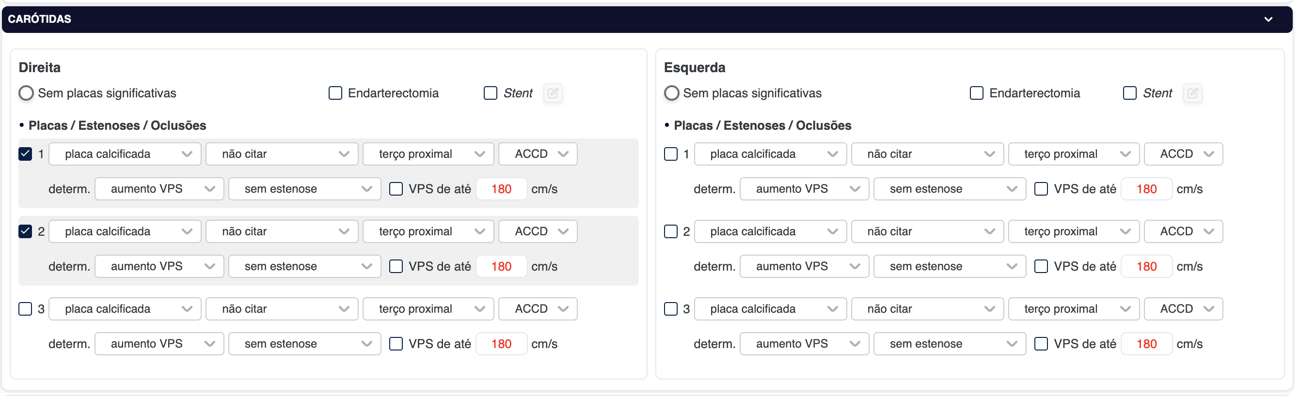Click the CARÓTIDAS header bar
Viewport: 1300px width, 396px height.
tap(605, 19)
